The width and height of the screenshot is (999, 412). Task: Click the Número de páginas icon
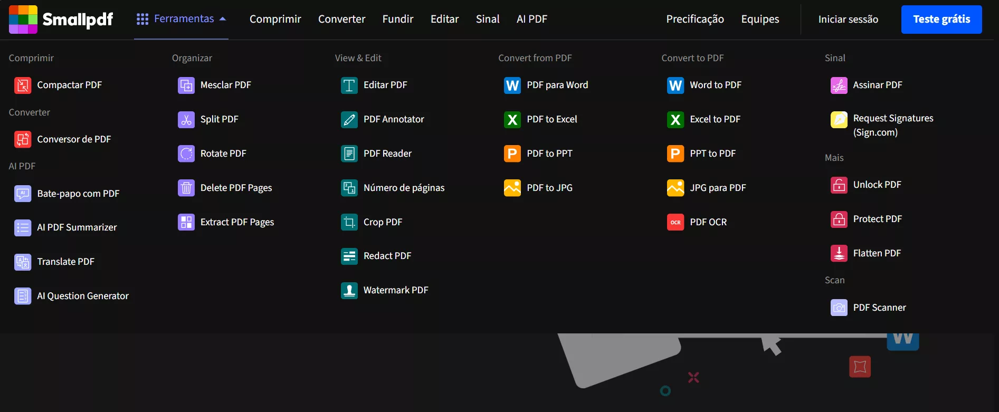pyautogui.click(x=349, y=188)
